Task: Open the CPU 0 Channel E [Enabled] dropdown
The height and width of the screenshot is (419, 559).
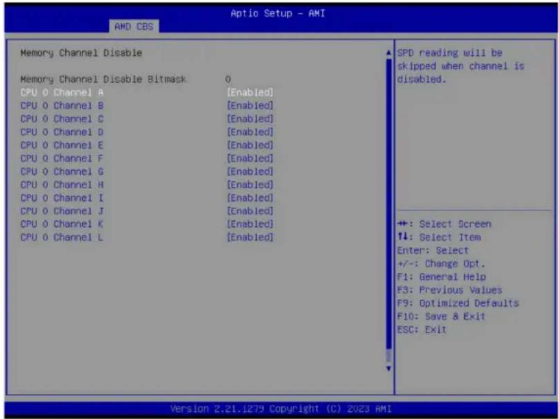Action: [x=250, y=145]
